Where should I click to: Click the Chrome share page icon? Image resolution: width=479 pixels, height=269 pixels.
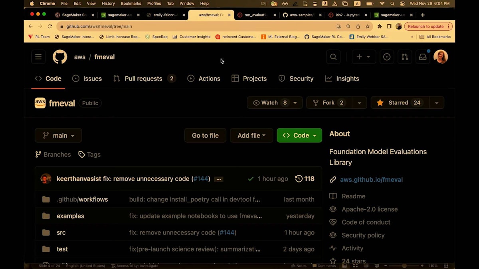coord(358,26)
